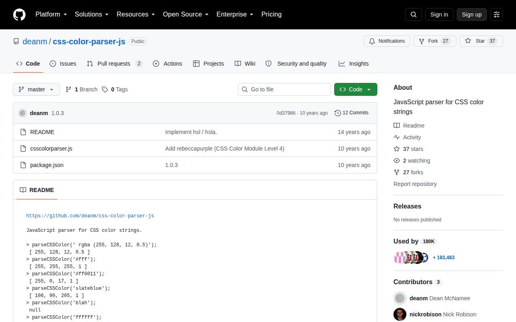Screen dimensions: 516x322
Task: Expand the Solutions menu
Action: [x=92, y=14]
